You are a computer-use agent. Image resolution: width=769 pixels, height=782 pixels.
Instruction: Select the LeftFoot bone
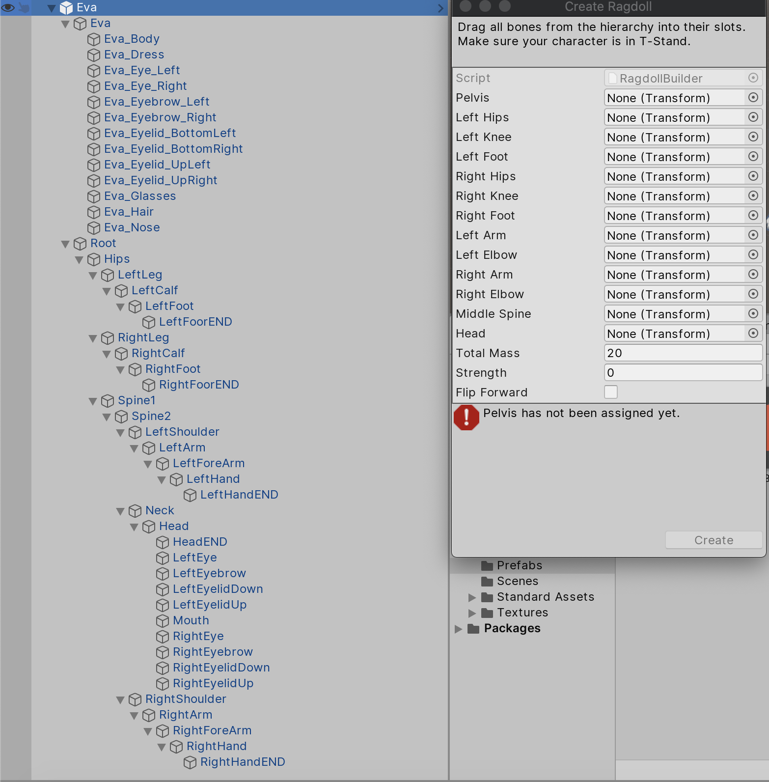point(169,306)
